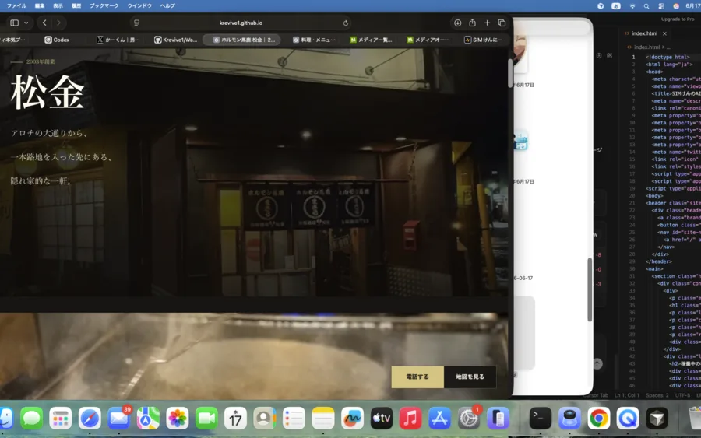This screenshot has height=438, width=701.
Task: Close the index.html editor tab
Action: [x=665, y=33]
